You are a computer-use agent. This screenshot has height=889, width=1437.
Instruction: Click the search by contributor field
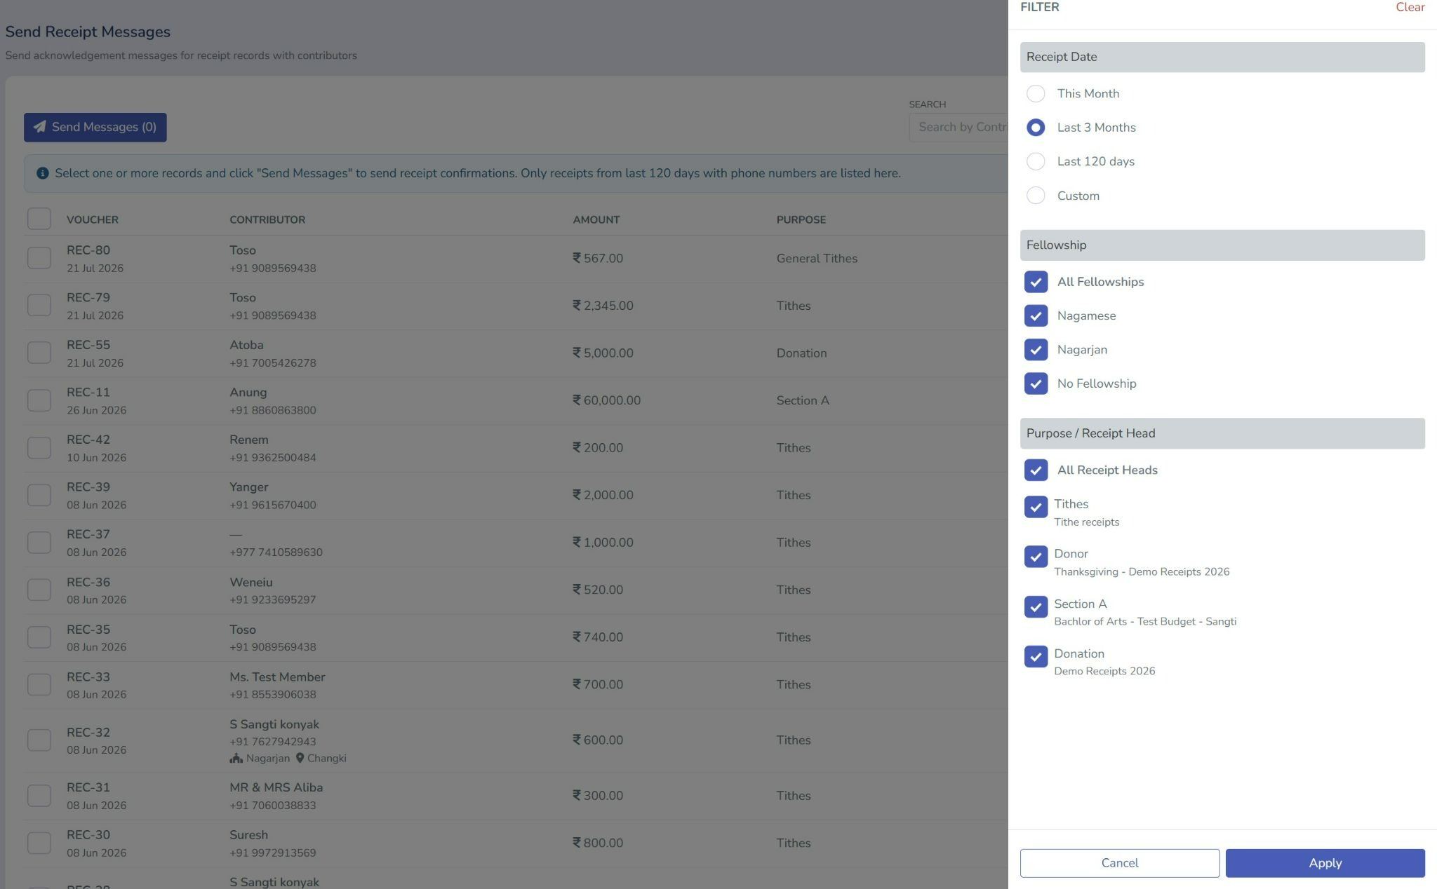coord(958,128)
